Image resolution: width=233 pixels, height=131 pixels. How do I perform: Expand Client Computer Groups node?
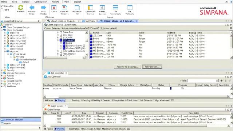[1, 27]
